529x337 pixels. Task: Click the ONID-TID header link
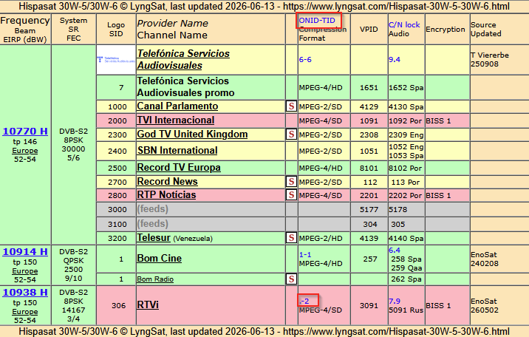317,20
